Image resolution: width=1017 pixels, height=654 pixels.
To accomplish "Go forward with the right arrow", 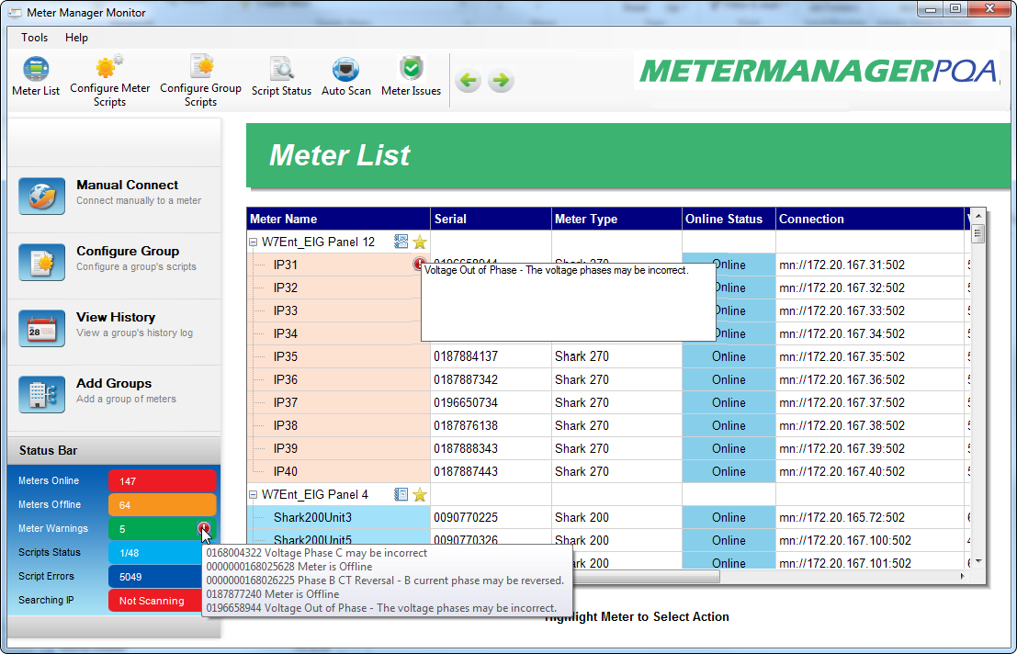I will pos(501,81).
